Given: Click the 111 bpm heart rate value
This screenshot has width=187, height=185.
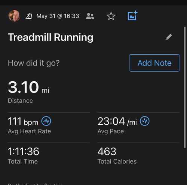Looking at the screenshot, I should pyautogui.click(x=23, y=121).
